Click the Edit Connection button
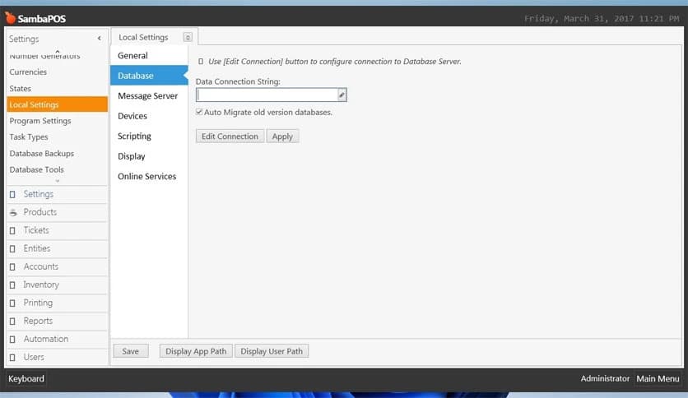Viewport: 688px width, 398px height. (x=230, y=137)
